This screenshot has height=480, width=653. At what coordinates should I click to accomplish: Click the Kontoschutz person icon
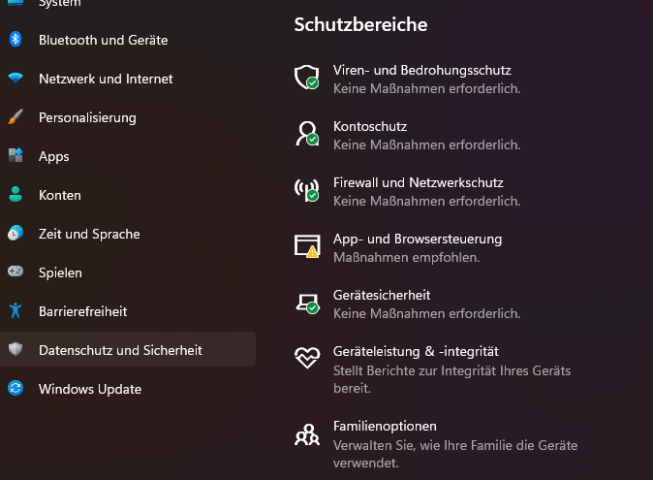[306, 133]
